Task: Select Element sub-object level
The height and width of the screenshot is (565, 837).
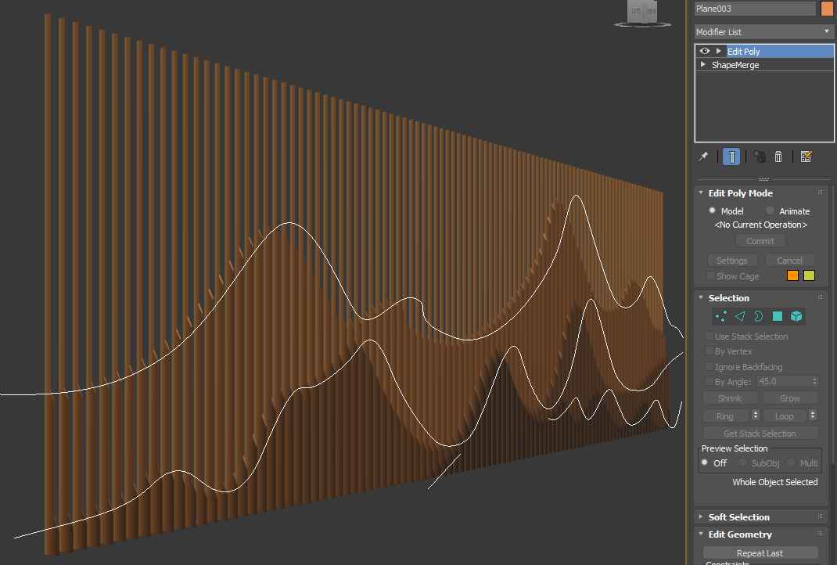Action: [x=796, y=317]
